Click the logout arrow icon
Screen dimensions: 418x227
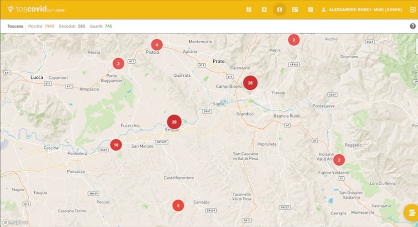click(x=412, y=10)
